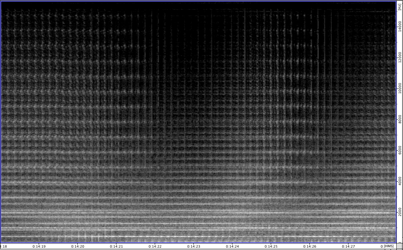This screenshot has height=250, width=403.
Task: Click the 0:14:27 time axis label
Action: click(348, 247)
